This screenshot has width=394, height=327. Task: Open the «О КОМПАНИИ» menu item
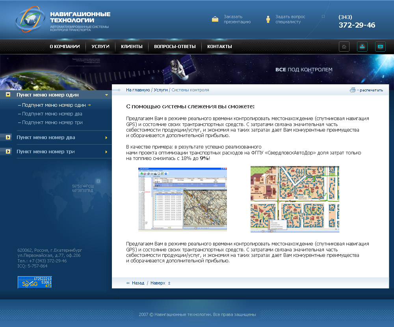pos(65,46)
